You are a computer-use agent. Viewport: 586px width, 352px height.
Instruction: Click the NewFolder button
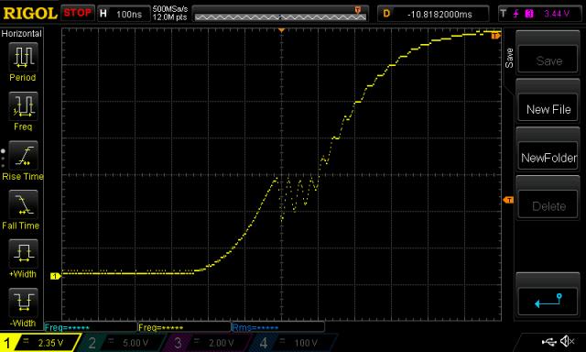coord(548,158)
